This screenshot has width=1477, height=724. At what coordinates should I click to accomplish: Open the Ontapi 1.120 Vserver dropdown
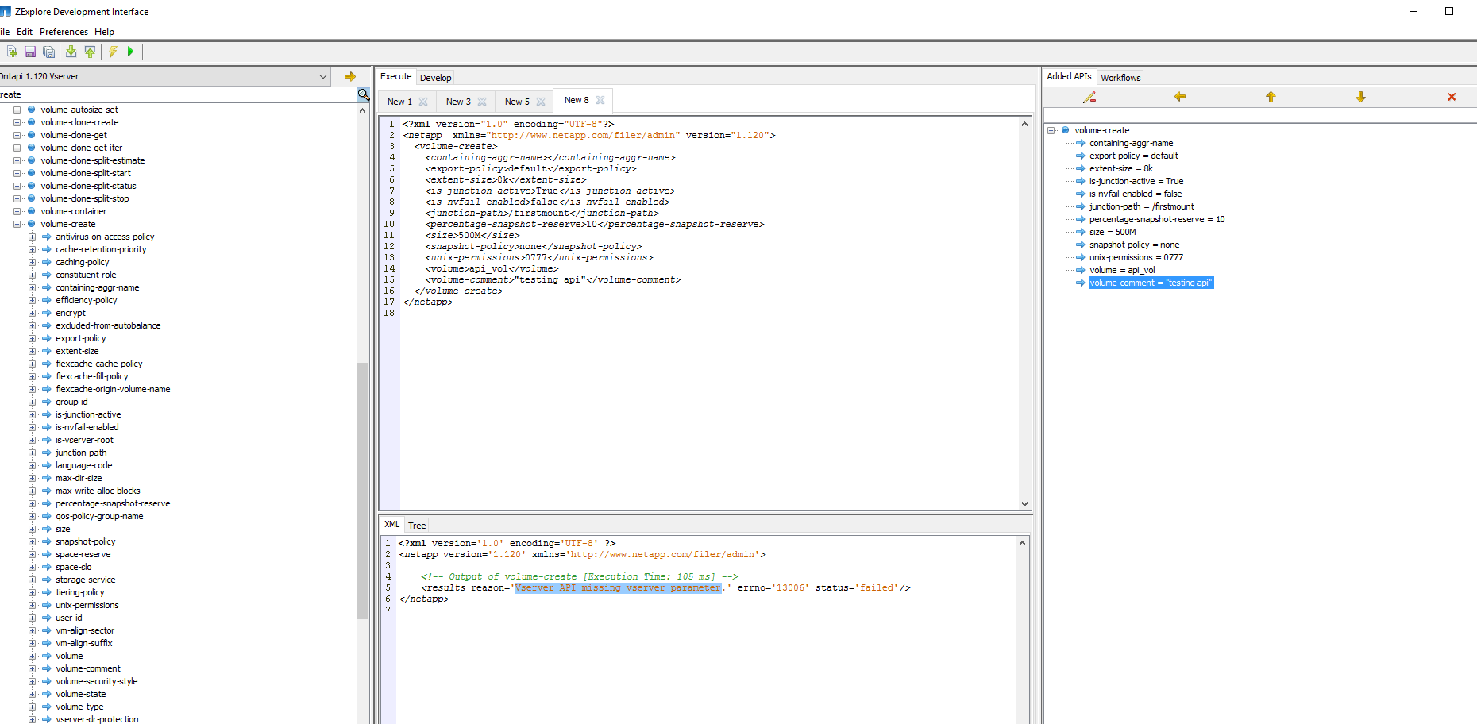point(323,77)
